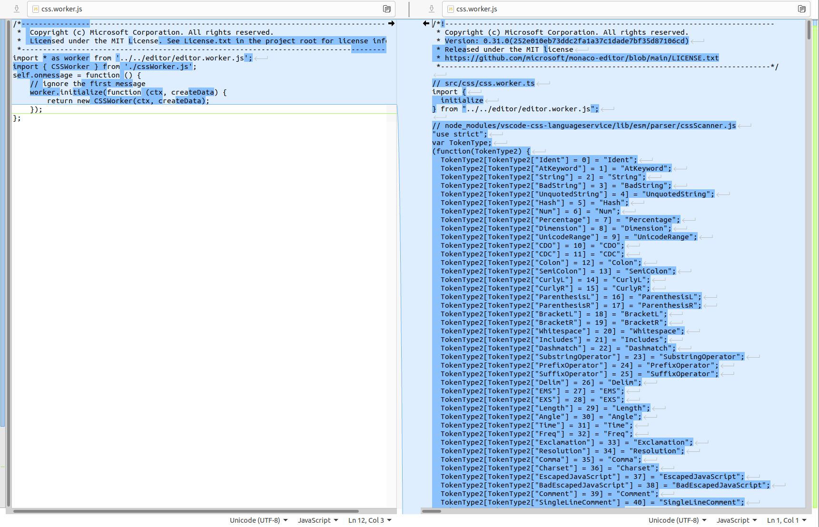Open the right pane Unicode (UTF-8) encoding dropdown
The height and width of the screenshot is (527, 819).
tap(677, 520)
